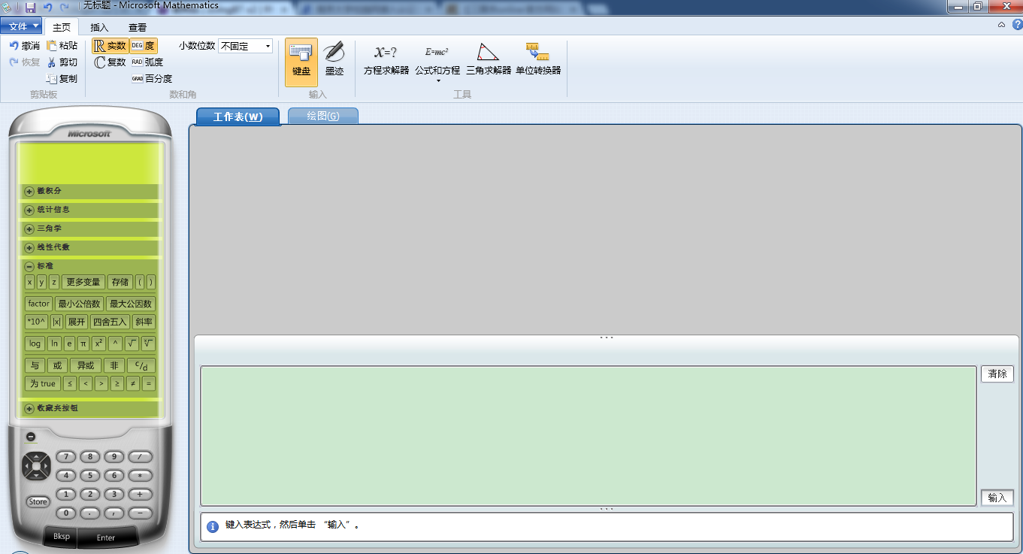The width and height of the screenshot is (1023, 554).
Task: Open the 三角求解器 triangle solver
Action: tap(488, 60)
